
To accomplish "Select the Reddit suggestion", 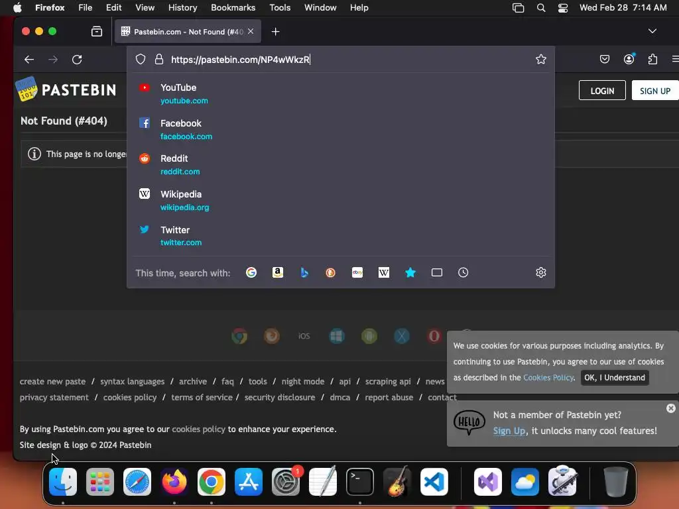I will point(340,165).
